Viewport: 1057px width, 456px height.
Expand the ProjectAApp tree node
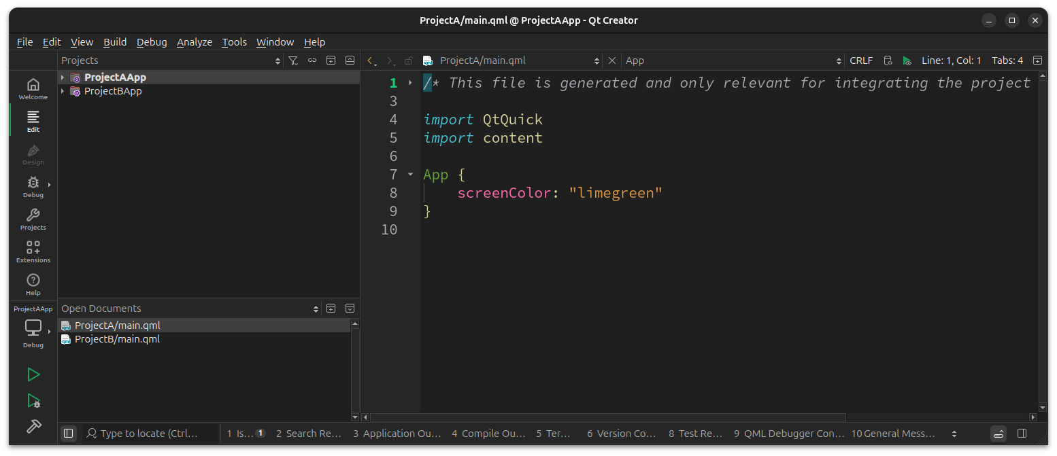tap(63, 77)
